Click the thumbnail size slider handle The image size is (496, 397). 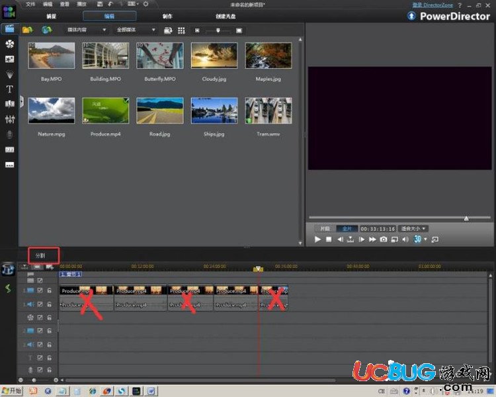218,30
